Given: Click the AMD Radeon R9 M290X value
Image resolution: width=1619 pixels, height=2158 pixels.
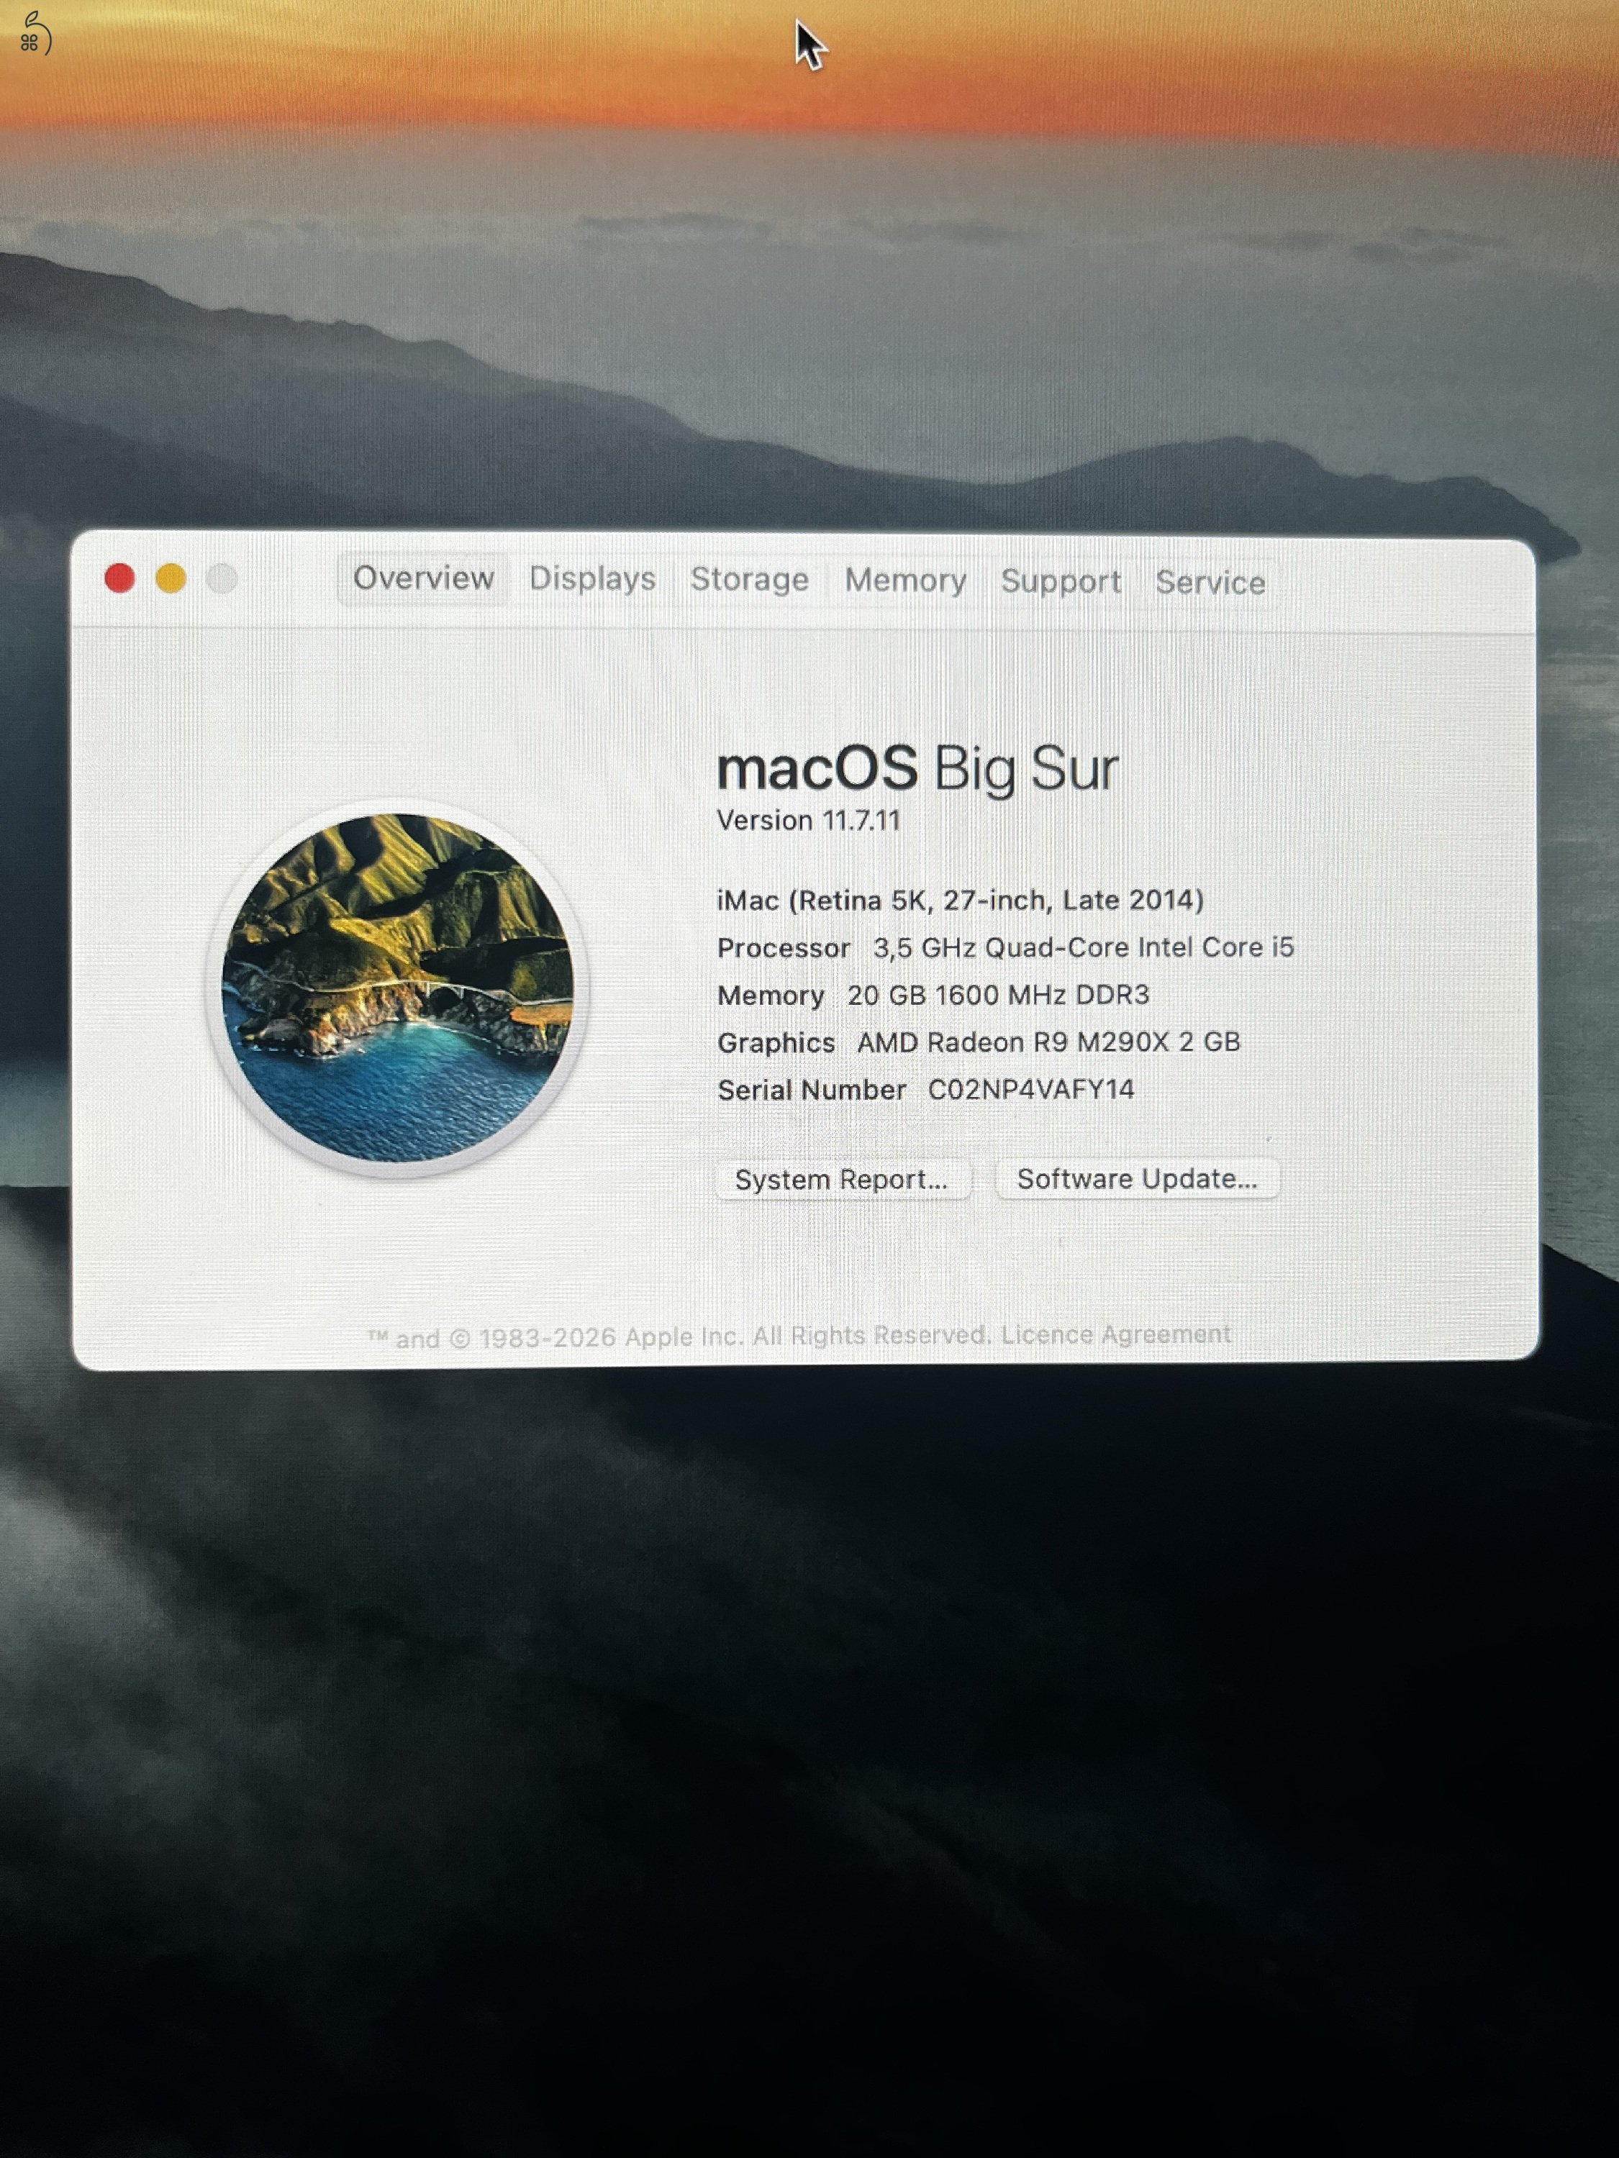Looking at the screenshot, I should coord(1048,1042).
